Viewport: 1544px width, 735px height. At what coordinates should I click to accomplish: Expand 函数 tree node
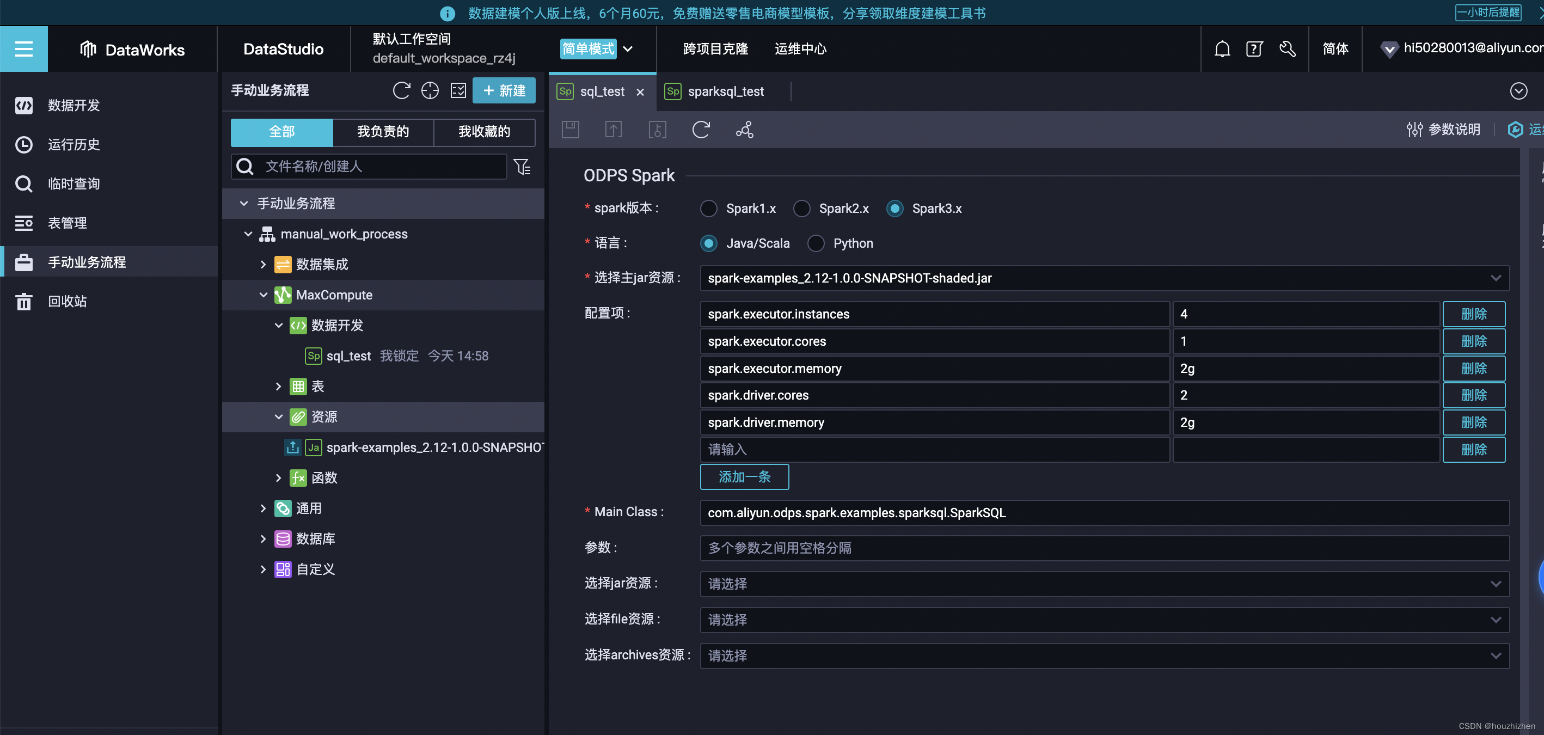[278, 478]
